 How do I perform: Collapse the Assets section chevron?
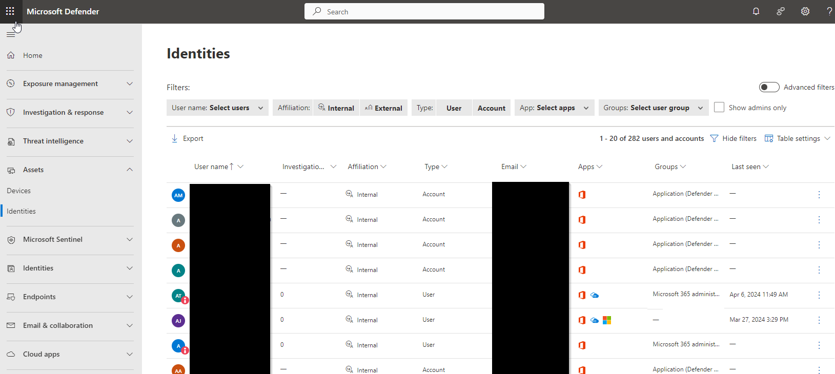[130, 170]
